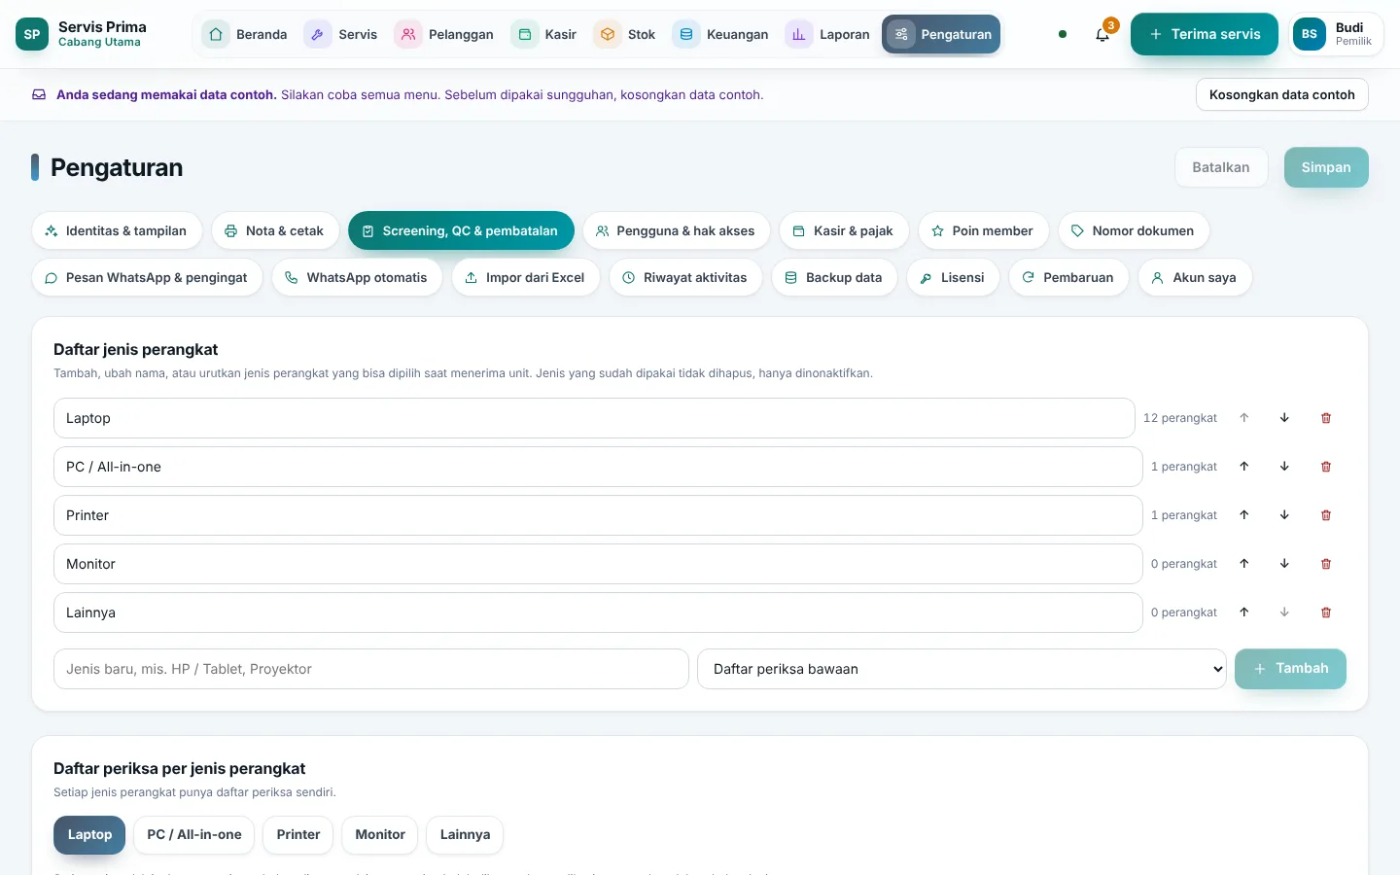Switch to Nota & cetak tab

pyautogui.click(x=275, y=230)
